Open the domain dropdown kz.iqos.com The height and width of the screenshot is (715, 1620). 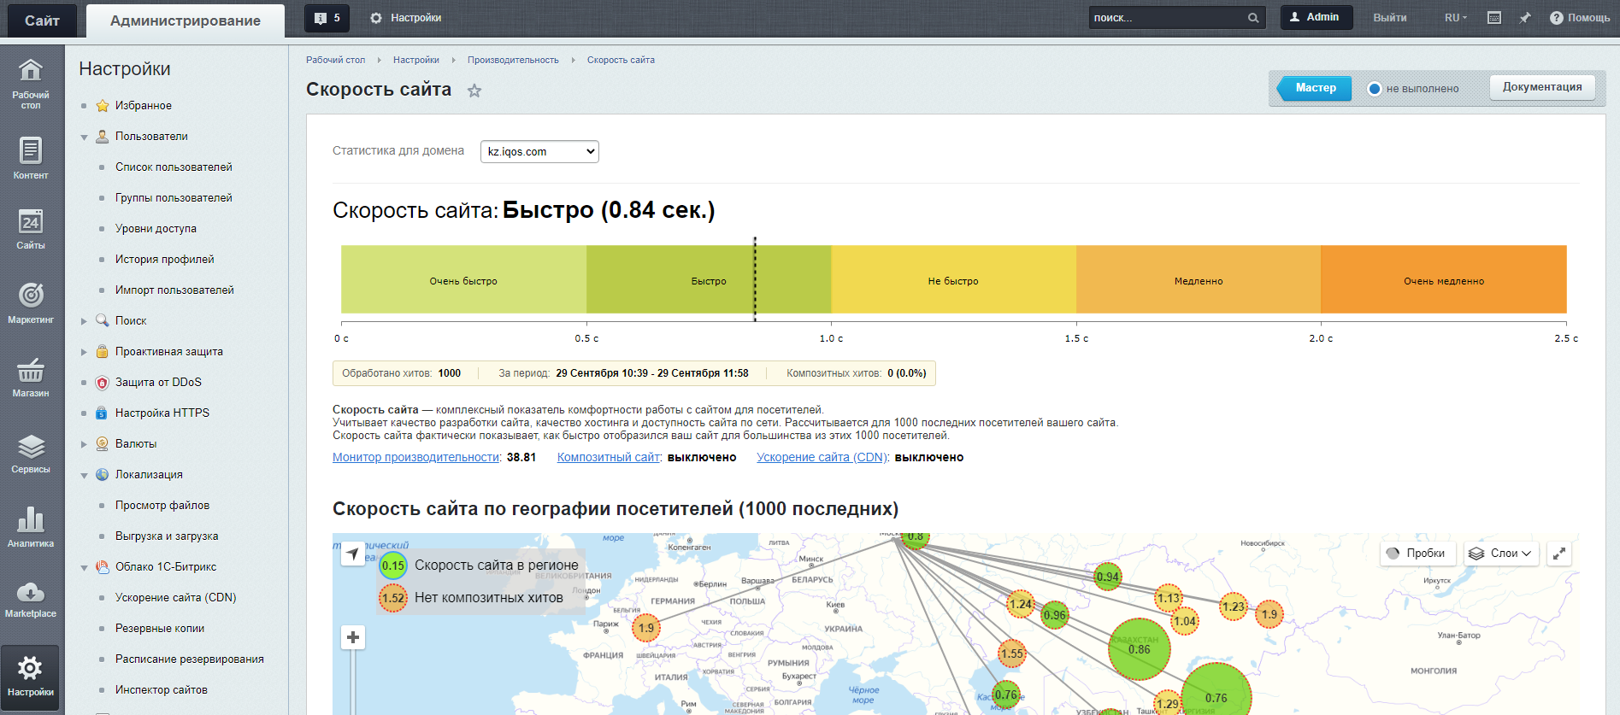539,151
